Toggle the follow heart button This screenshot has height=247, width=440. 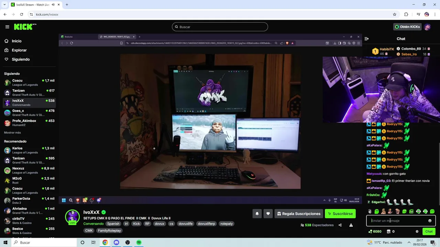point(268,214)
